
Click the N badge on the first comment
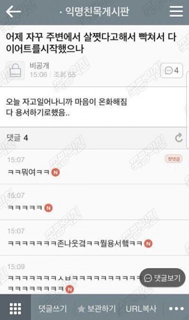tap(56, 172)
